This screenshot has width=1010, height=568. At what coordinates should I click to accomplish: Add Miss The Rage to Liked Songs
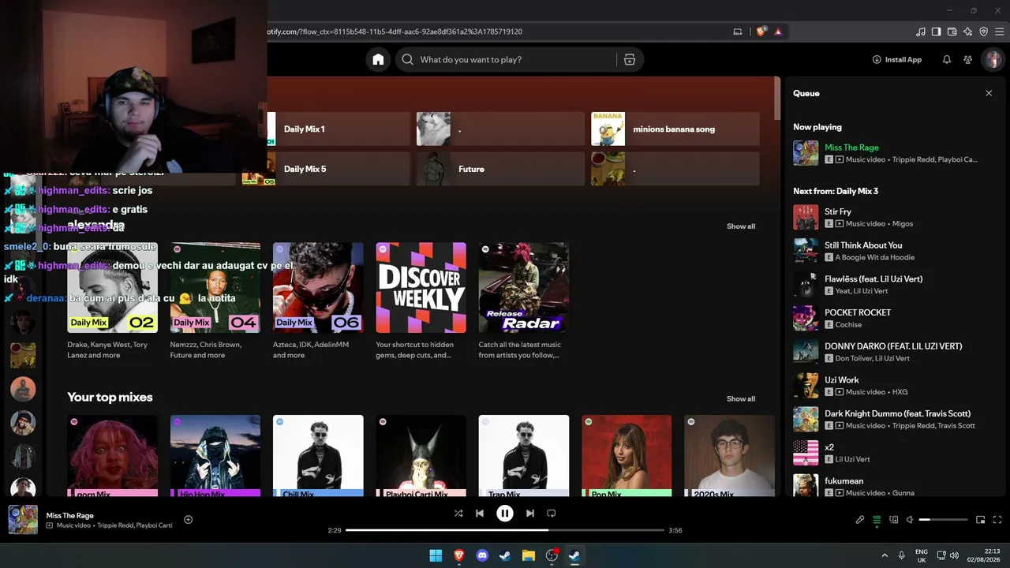point(188,519)
